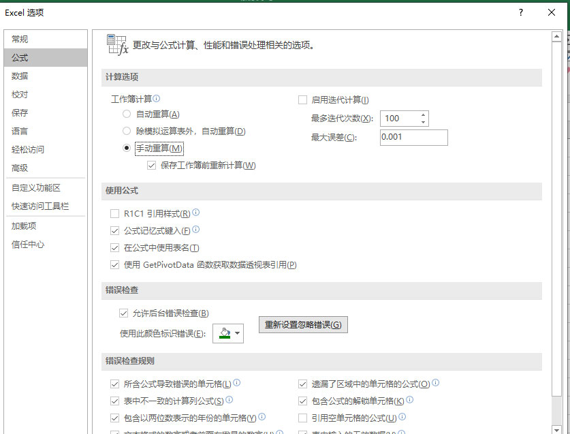Select 除模拟运算表外，自动重算 option
This screenshot has height=434, width=570.
pyautogui.click(x=127, y=131)
